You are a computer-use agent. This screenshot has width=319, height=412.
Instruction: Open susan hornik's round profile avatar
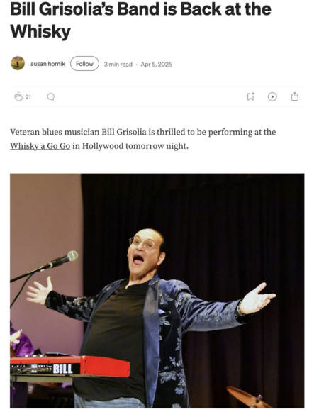point(18,63)
